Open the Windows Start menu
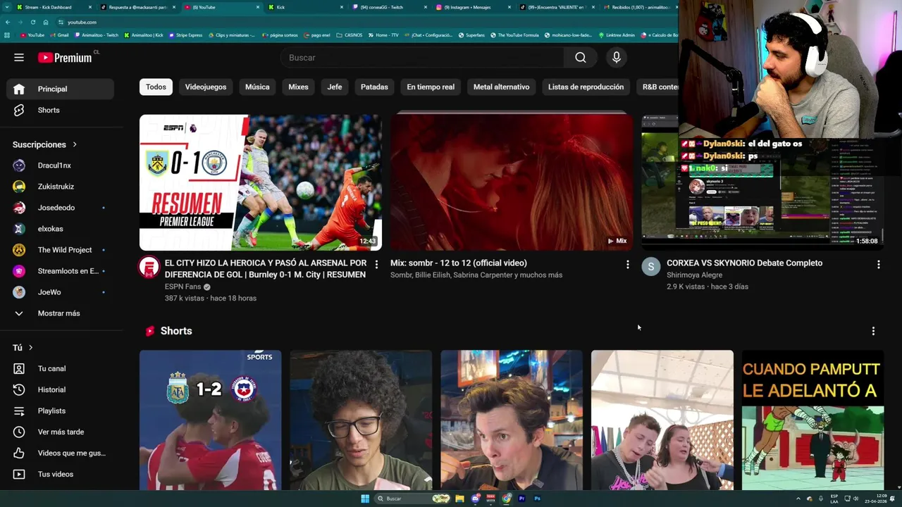The height and width of the screenshot is (507, 902). (x=365, y=499)
